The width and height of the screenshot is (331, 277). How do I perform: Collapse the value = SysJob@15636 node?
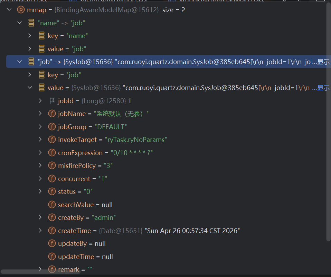tap(30, 88)
